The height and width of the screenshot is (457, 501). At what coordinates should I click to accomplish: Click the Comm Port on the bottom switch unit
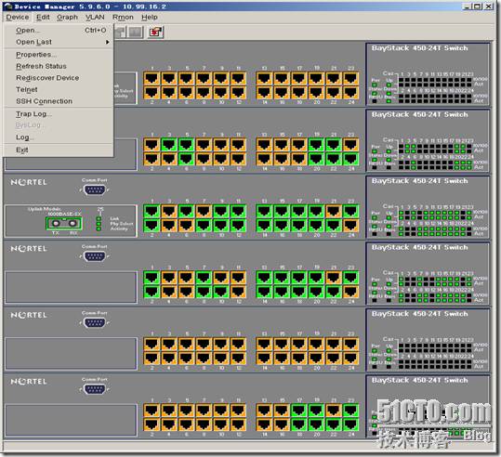[x=94, y=389]
